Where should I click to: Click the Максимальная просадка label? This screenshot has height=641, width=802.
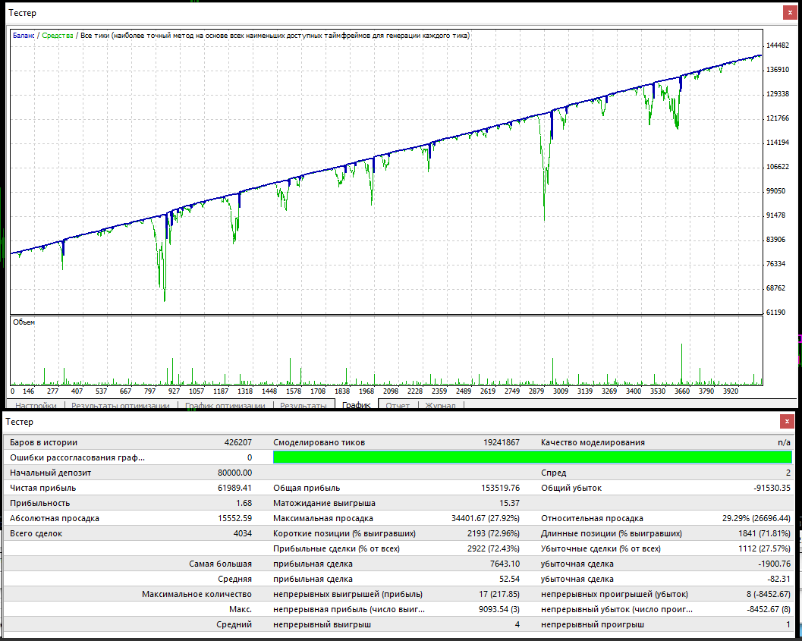coord(323,518)
